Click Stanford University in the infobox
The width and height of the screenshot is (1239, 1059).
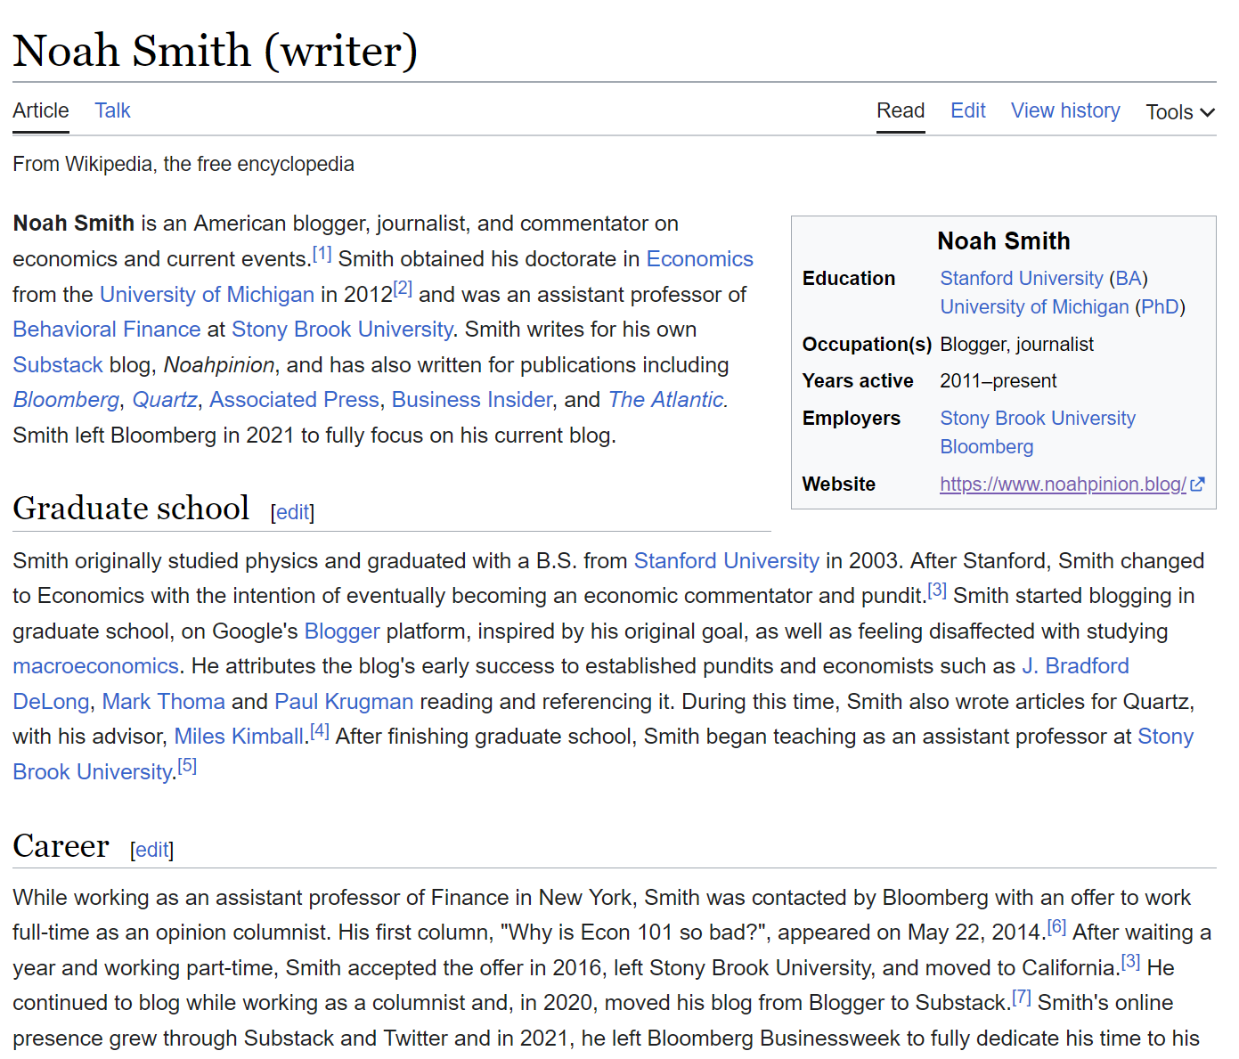pos(1021,279)
